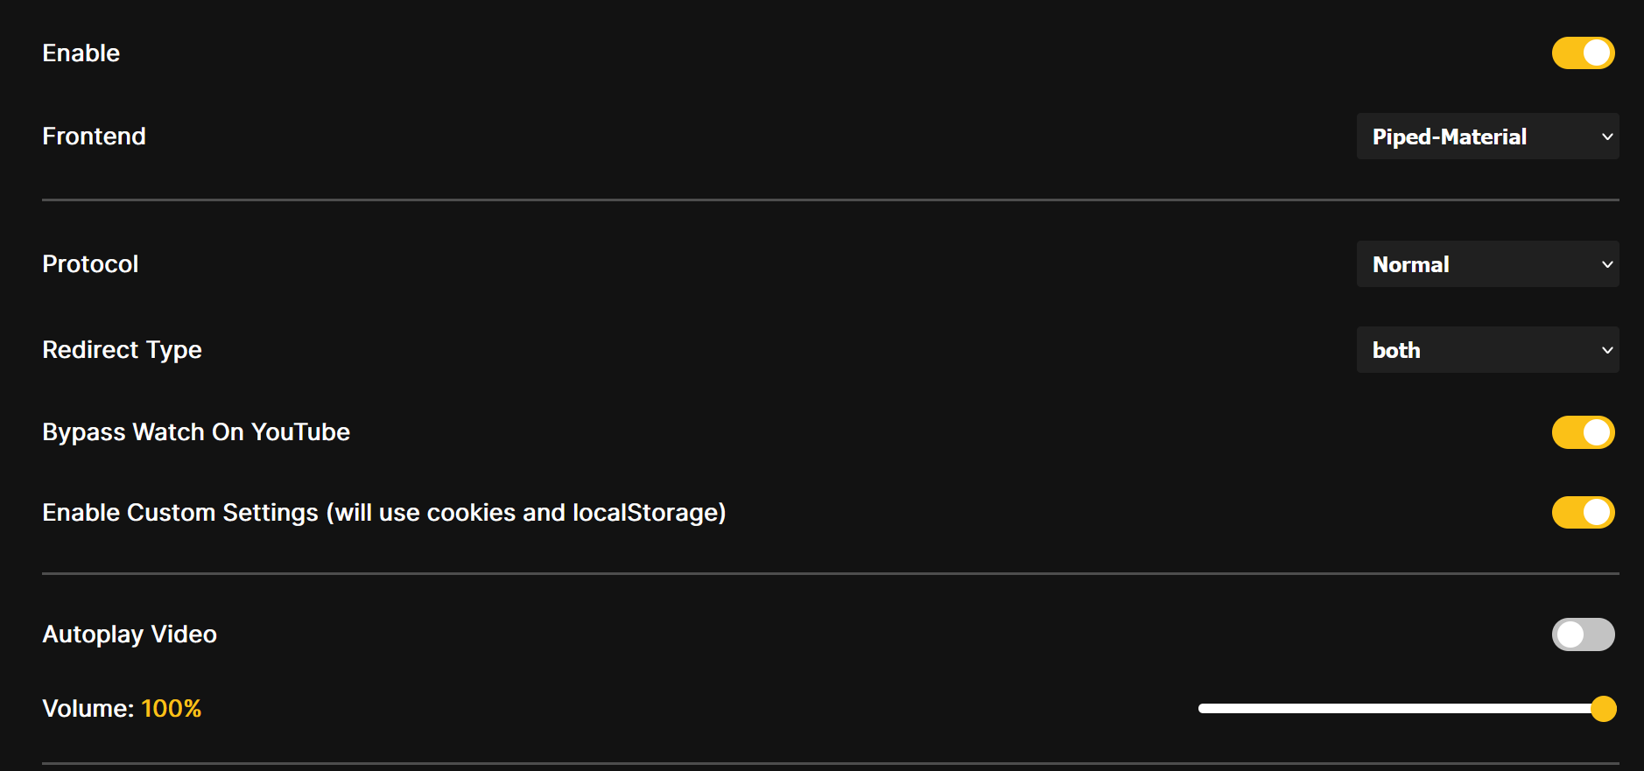This screenshot has height=771, width=1644.
Task: Click the Protocol label
Action: click(90, 263)
